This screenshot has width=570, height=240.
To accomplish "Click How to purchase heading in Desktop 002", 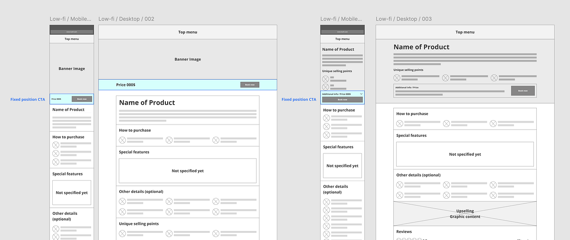I will tap(135, 130).
